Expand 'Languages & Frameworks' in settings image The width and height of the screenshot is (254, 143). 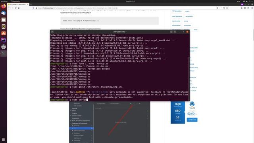point(71,123)
